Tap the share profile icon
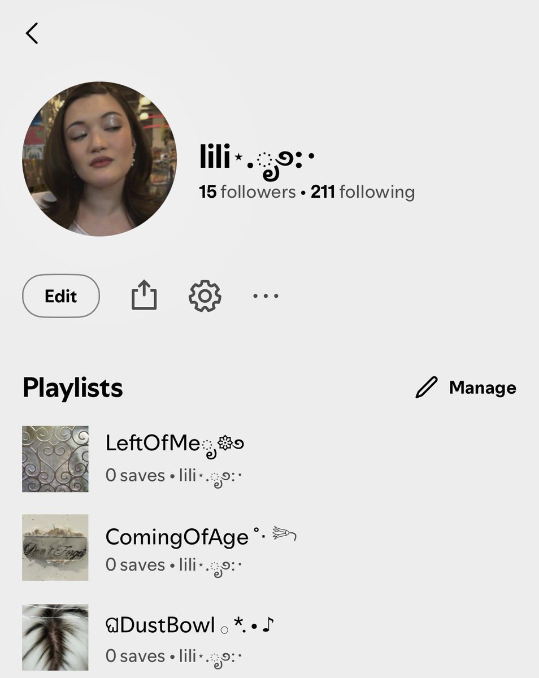Image resolution: width=539 pixels, height=678 pixels. point(144,296)
